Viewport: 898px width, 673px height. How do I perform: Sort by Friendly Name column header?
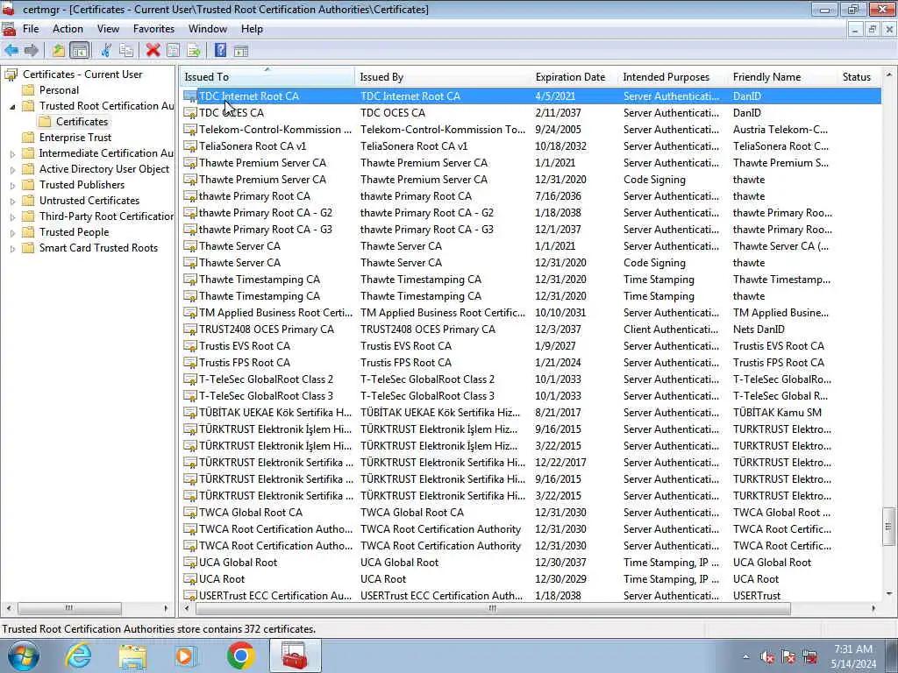tap(783, 77)
